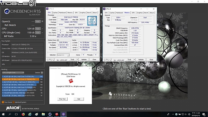Click Validate in left CPU-Z window
The image size is (208, 117).
click(x=84, y=60)
